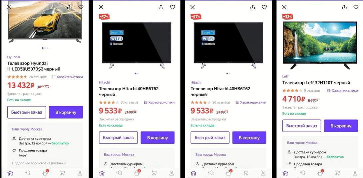Expand Подробнее про условия доставки
This screenshot has height=178, width=363.
point(39,163)
